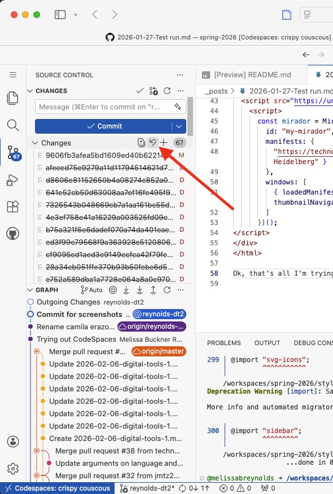Go back in browser history
This screenshot has height=494, width=333.
(x=94, y=15)
